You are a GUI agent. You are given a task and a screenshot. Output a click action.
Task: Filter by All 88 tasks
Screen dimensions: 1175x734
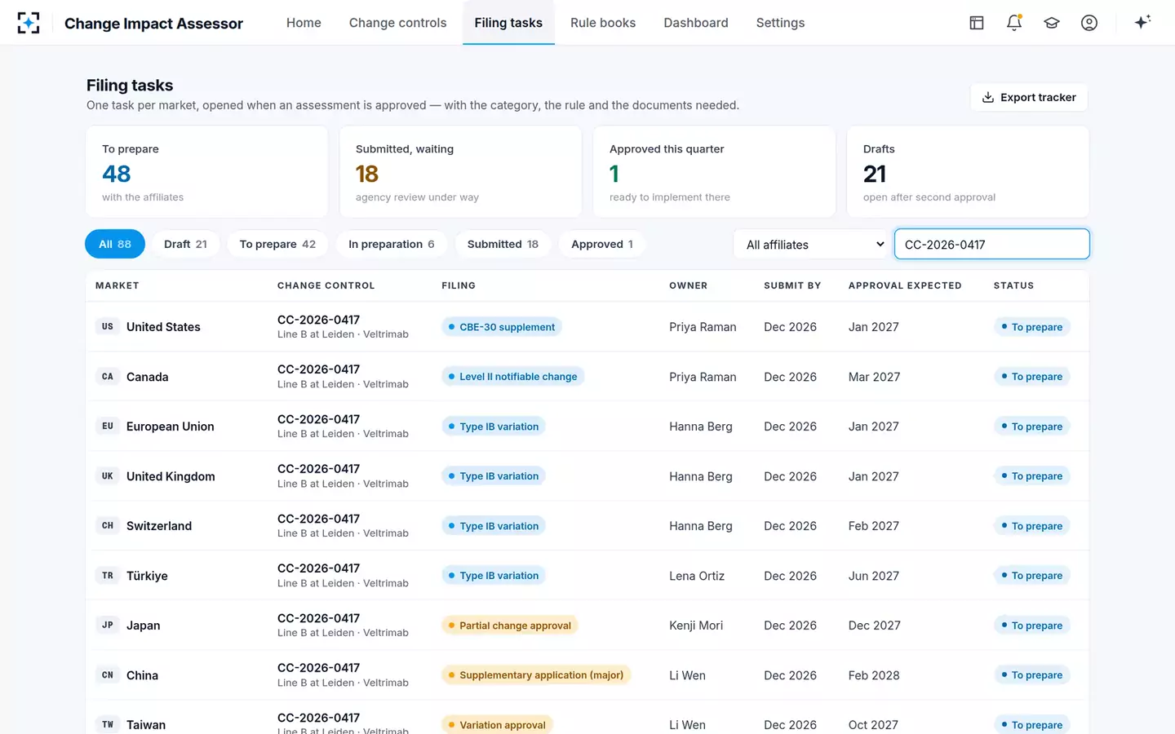pos(115,244)
